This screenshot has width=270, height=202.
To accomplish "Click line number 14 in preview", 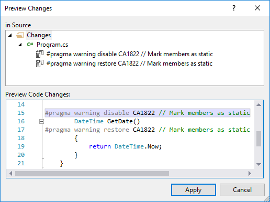I will 21,104.
